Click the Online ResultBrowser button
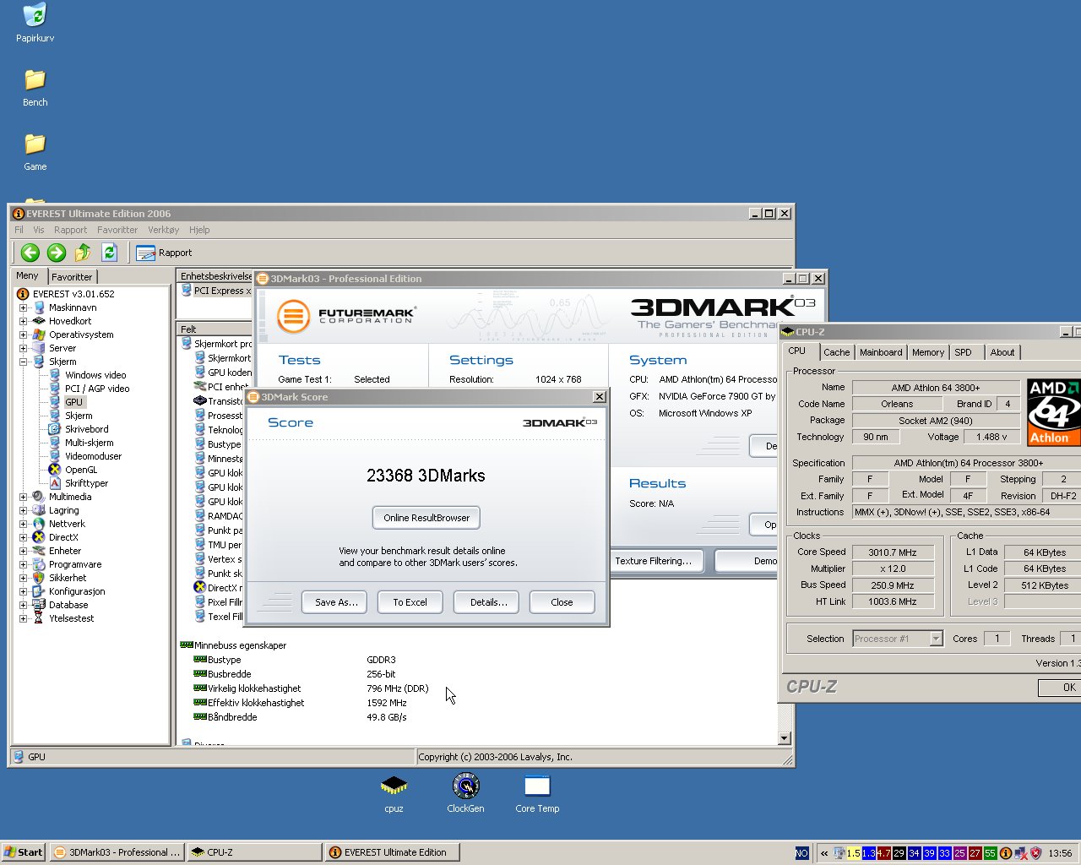 click(426, 518)
